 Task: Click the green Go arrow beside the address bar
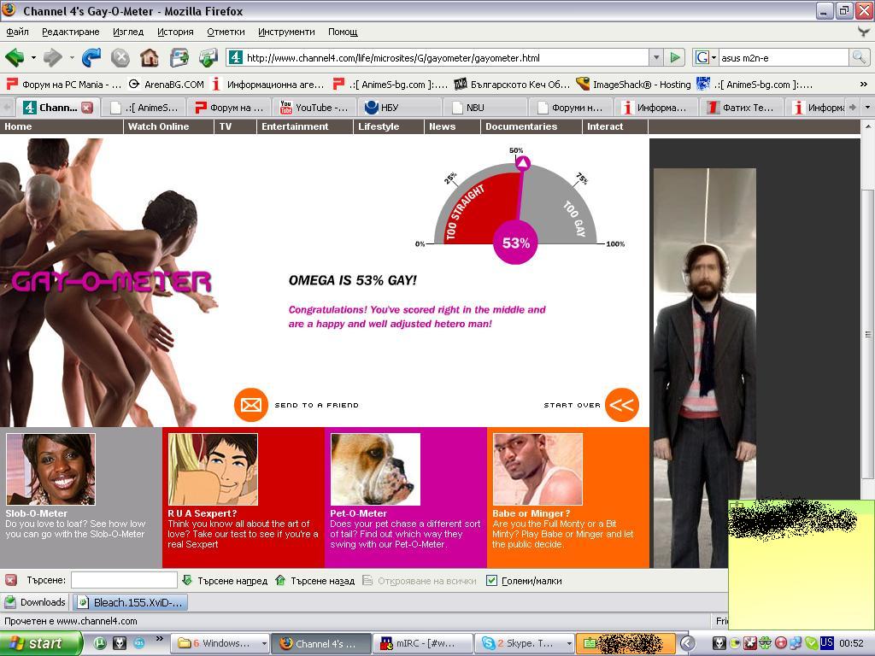pos(675,57)
